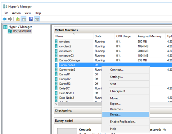This screenshot has width=172, height=134.
Task: Choose Settings... from the context menu
Action: point(126,77)
